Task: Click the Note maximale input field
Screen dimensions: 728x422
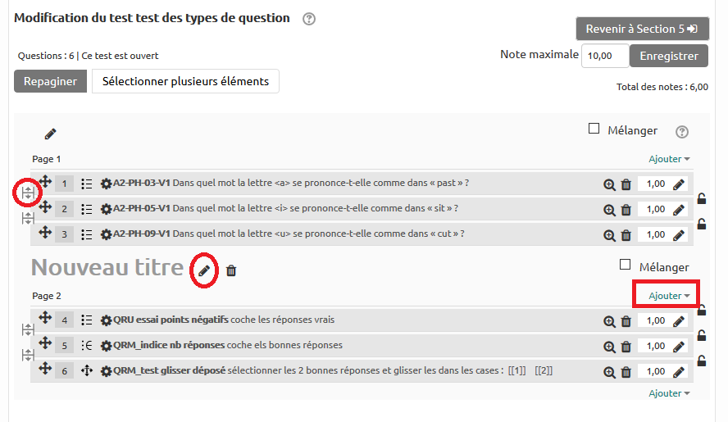Action: (604, 56)
